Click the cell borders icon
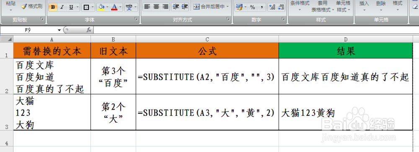 pyautogui.click(x=86, y=7)
